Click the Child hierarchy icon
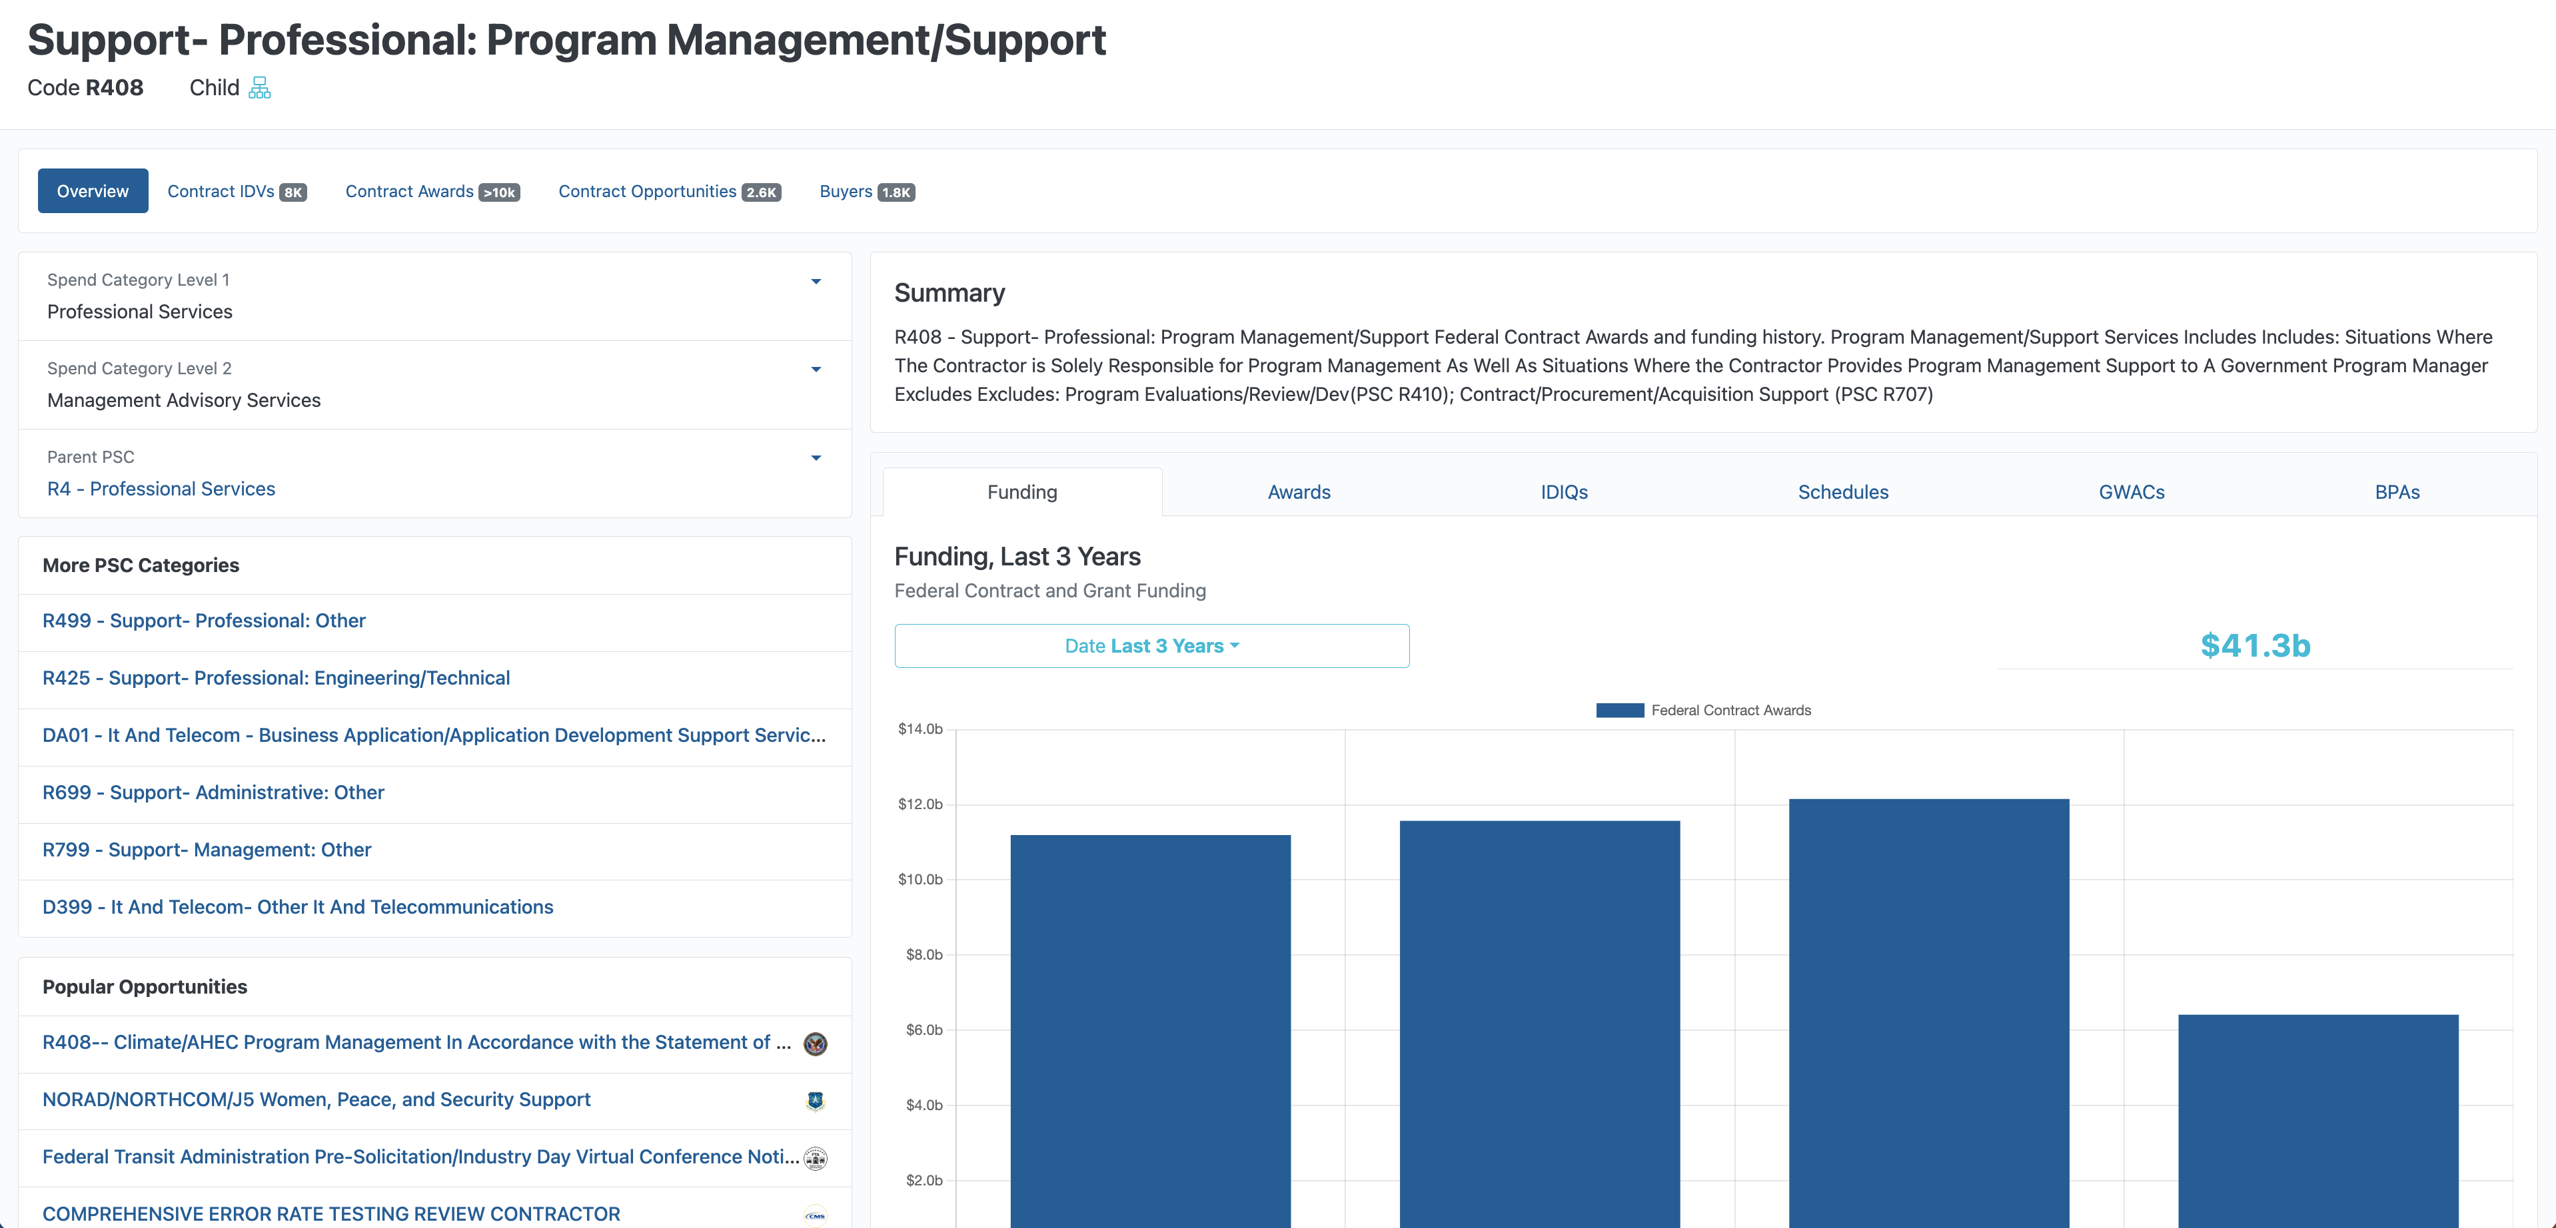The height and width of the screenshot is (1228, 2556). 259,89
